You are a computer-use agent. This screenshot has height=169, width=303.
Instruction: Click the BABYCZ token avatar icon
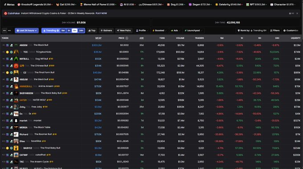click(16, 148)
